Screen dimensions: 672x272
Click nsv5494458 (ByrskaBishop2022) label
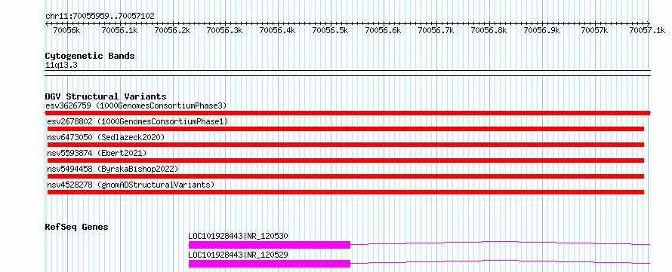pos(113,169)
